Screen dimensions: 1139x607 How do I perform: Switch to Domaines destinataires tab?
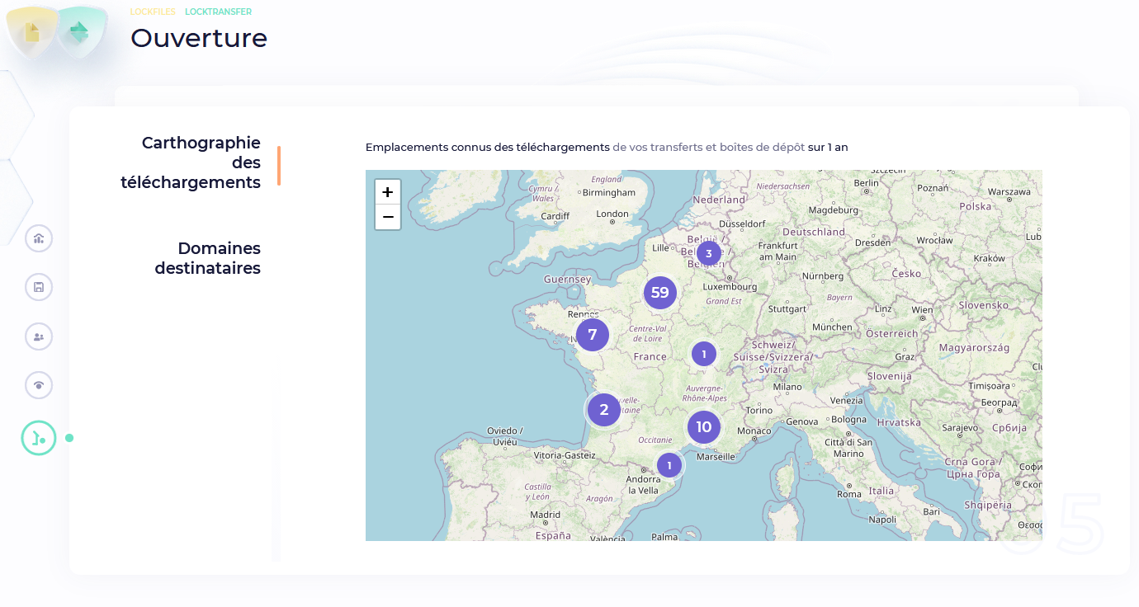pos(207,258)
